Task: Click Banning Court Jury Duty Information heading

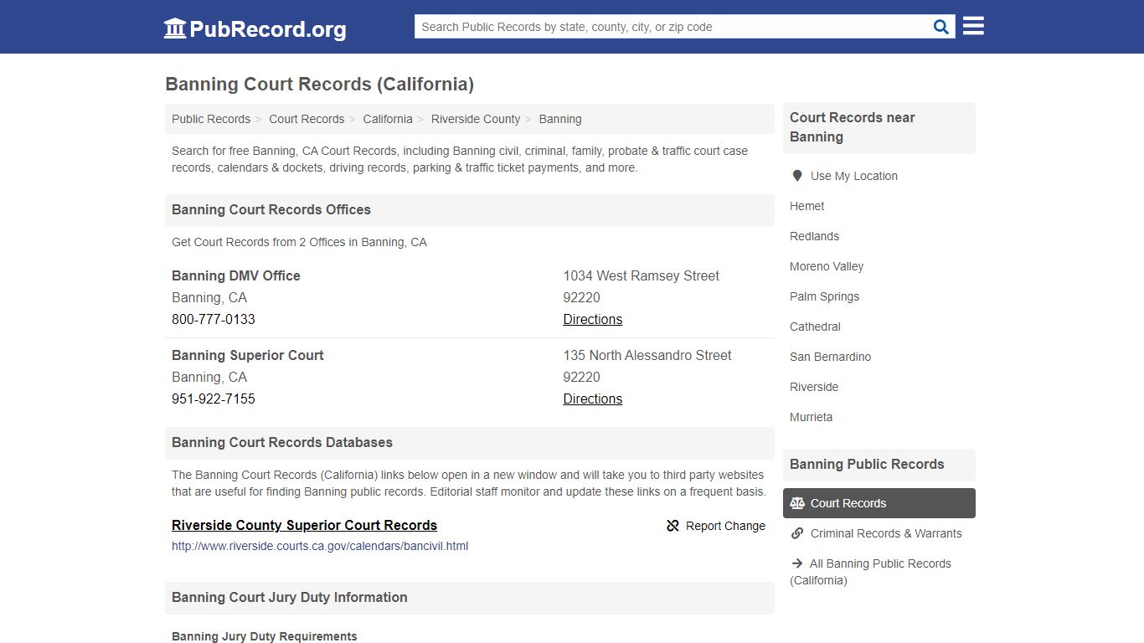Action: [290, 597]
